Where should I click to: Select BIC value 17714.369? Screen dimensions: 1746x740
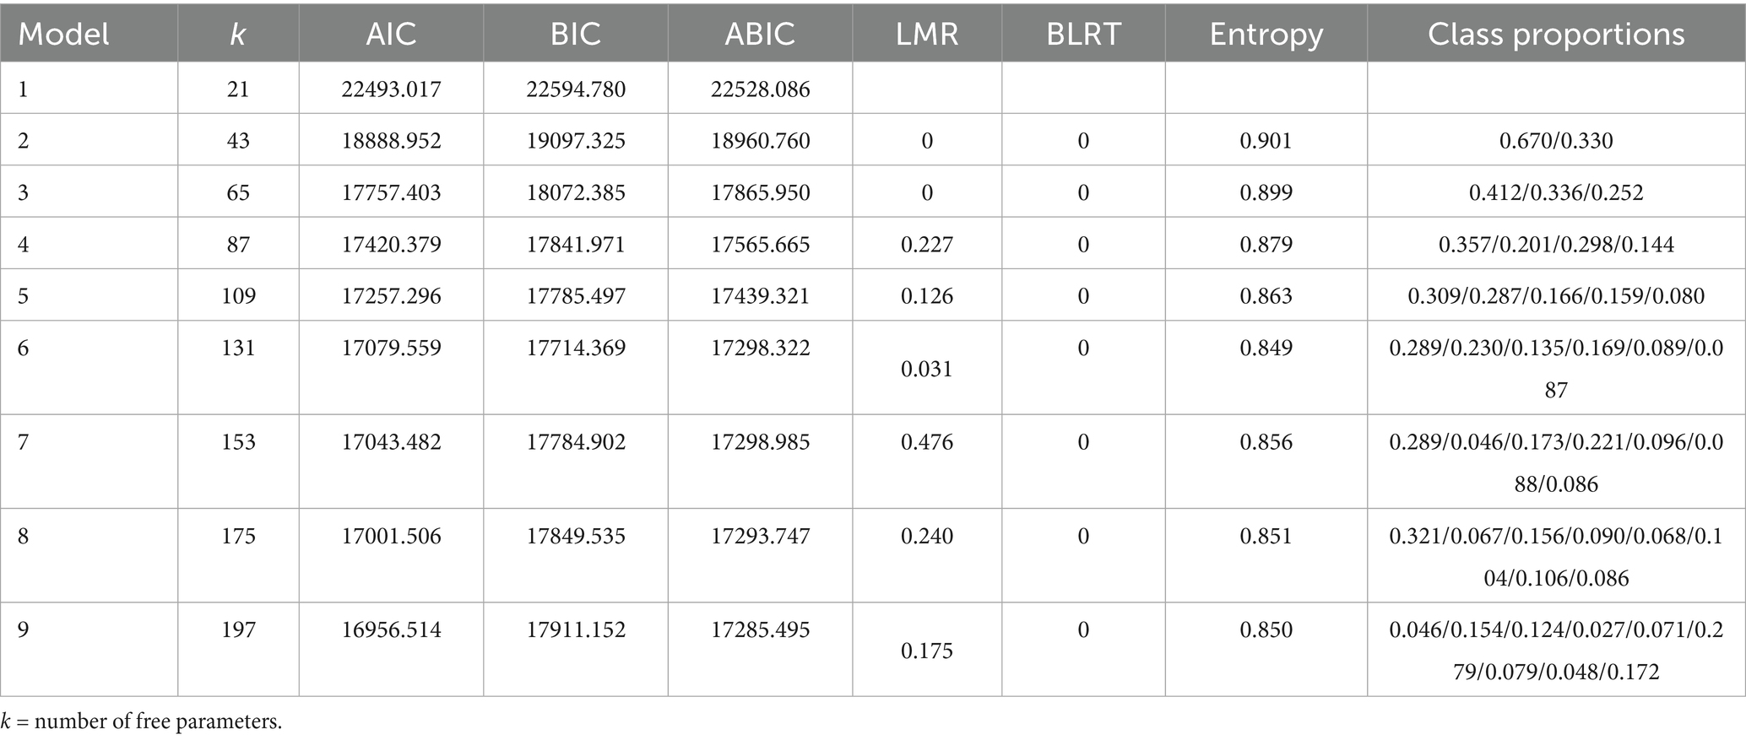pos(576,348)
